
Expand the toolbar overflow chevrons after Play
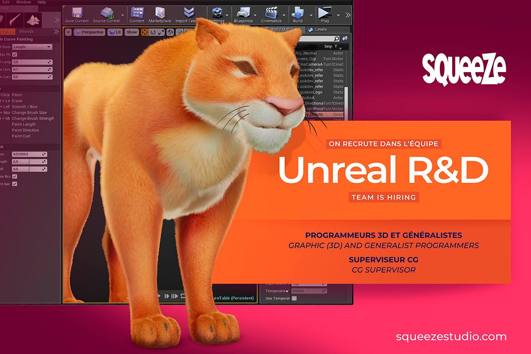point(348,15)
